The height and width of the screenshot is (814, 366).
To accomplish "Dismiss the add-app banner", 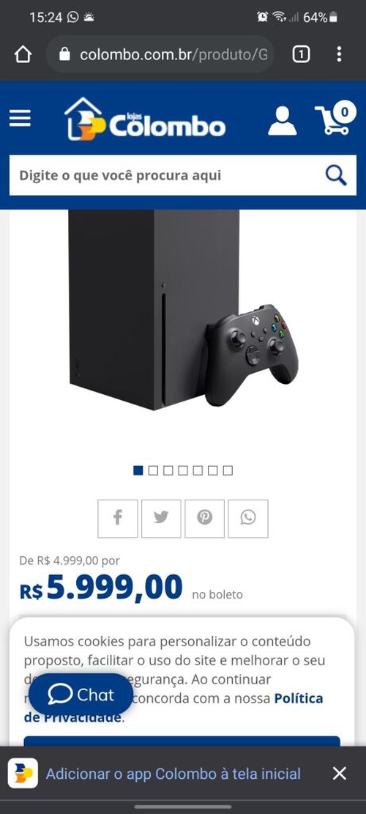I will pos(340,774).
